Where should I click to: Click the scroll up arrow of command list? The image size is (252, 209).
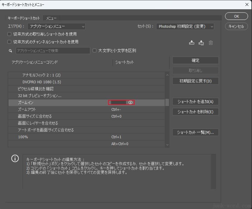[x=167, y=75]
